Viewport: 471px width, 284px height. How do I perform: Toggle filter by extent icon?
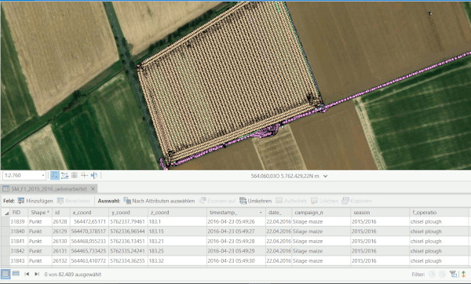click(x=432, y=274)
